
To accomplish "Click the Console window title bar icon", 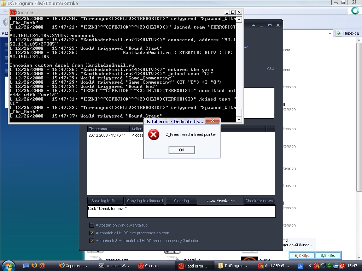I will [13, 12].
